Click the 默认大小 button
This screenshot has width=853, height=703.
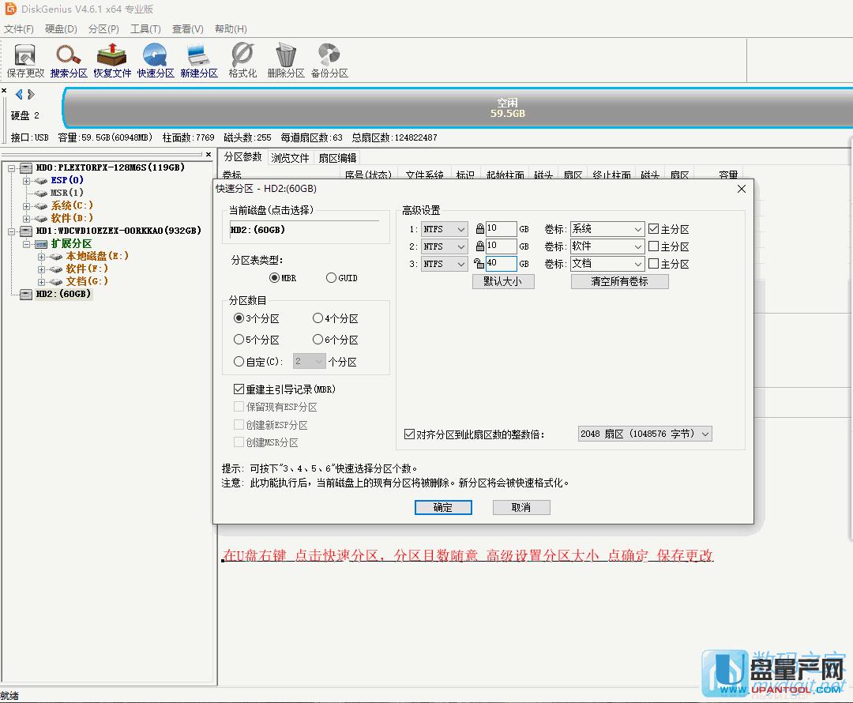coord(503,281)
